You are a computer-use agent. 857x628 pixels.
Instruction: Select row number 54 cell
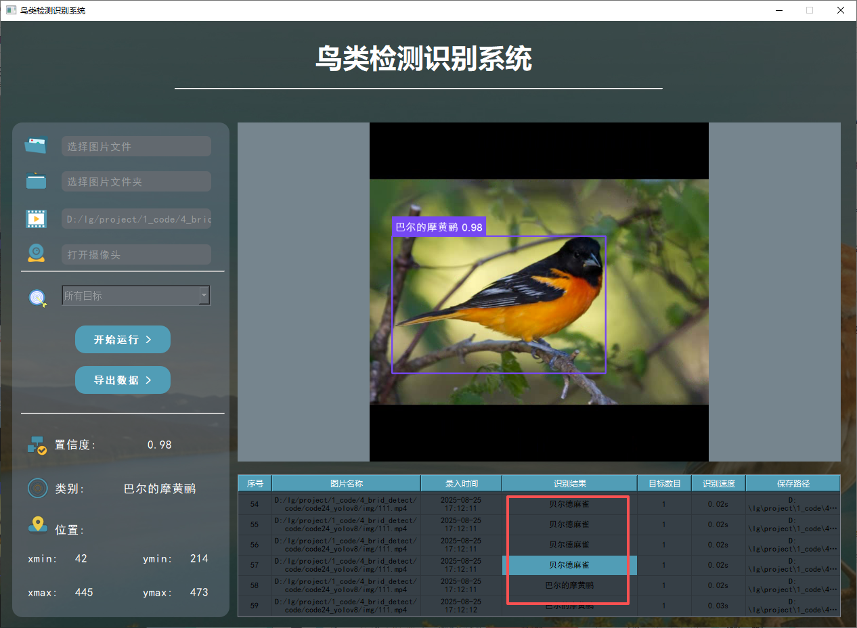255,504
